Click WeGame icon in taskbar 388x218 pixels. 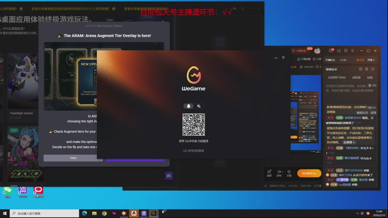154,213
